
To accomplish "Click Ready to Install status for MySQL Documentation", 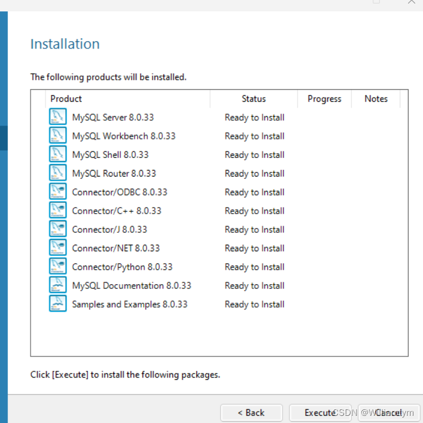I will coord(254,285).
